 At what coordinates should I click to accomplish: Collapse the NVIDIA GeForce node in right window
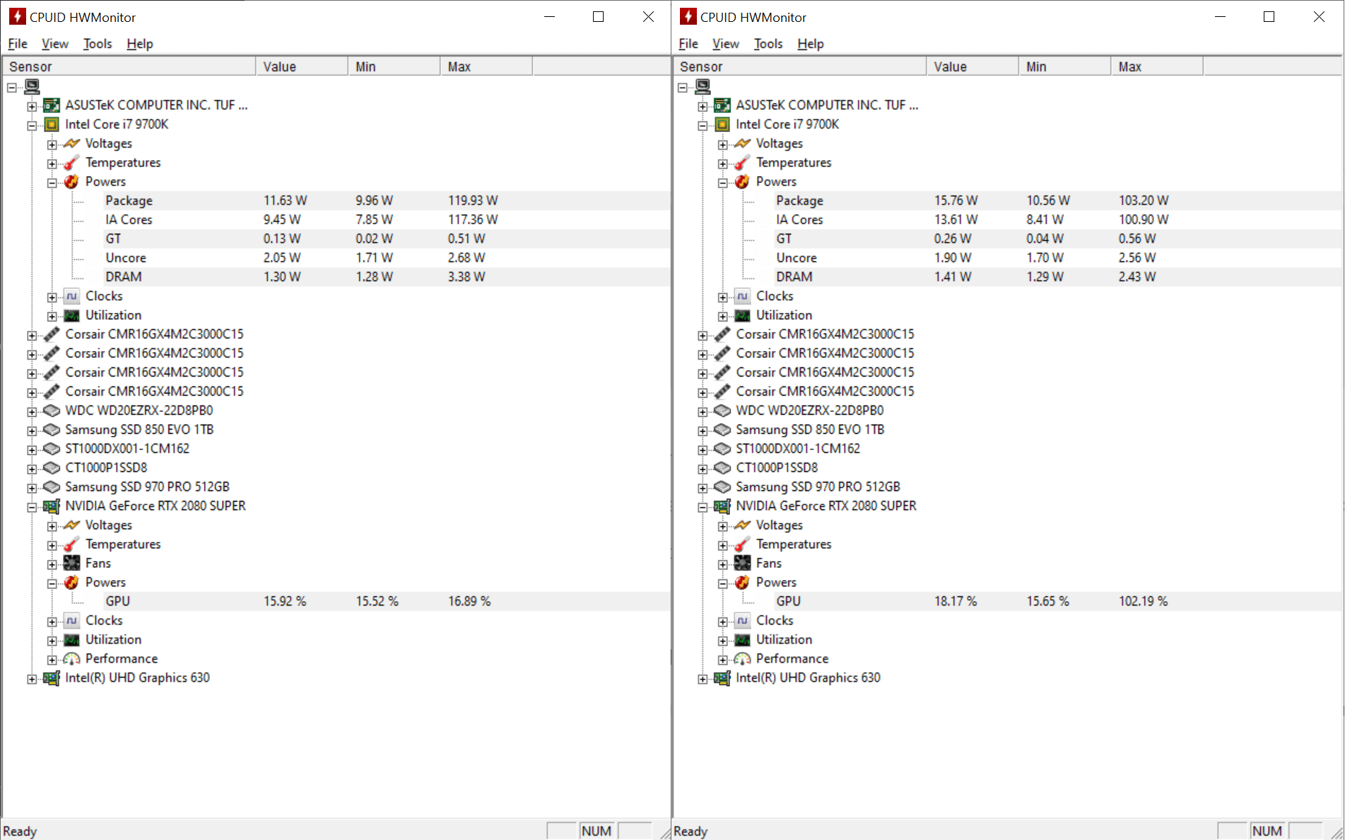coord(703,507)
